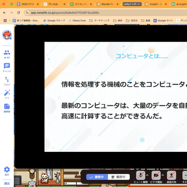Open the user avatar profile
Screen dimensions: 187x187
[7, 35]
